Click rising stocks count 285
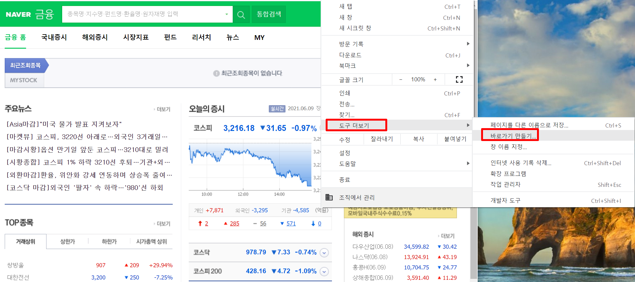Image resolution: width=635 pixels, height=282 pixels. tap(234, 223)
